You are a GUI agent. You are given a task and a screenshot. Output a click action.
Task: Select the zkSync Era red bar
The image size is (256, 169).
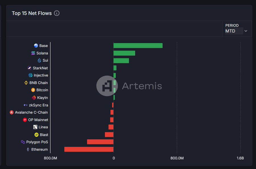(x=113, y=105)
